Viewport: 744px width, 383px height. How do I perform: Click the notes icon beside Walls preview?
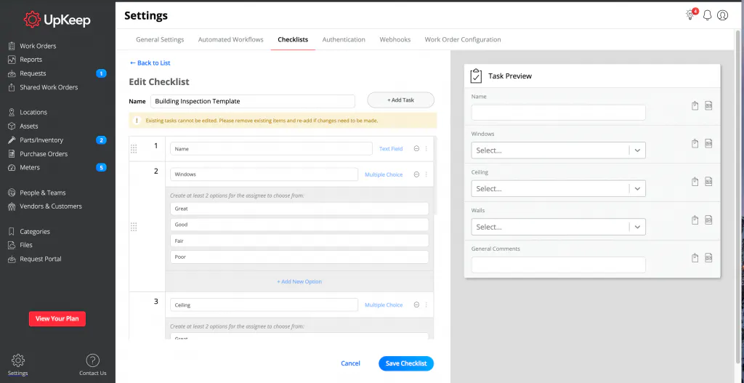tap(708, 220)
